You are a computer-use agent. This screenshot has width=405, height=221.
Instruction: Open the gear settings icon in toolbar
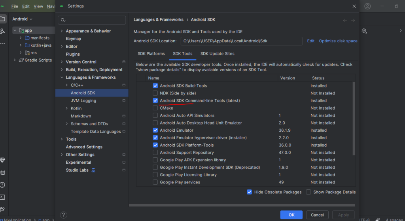click(x=364, y=31)
